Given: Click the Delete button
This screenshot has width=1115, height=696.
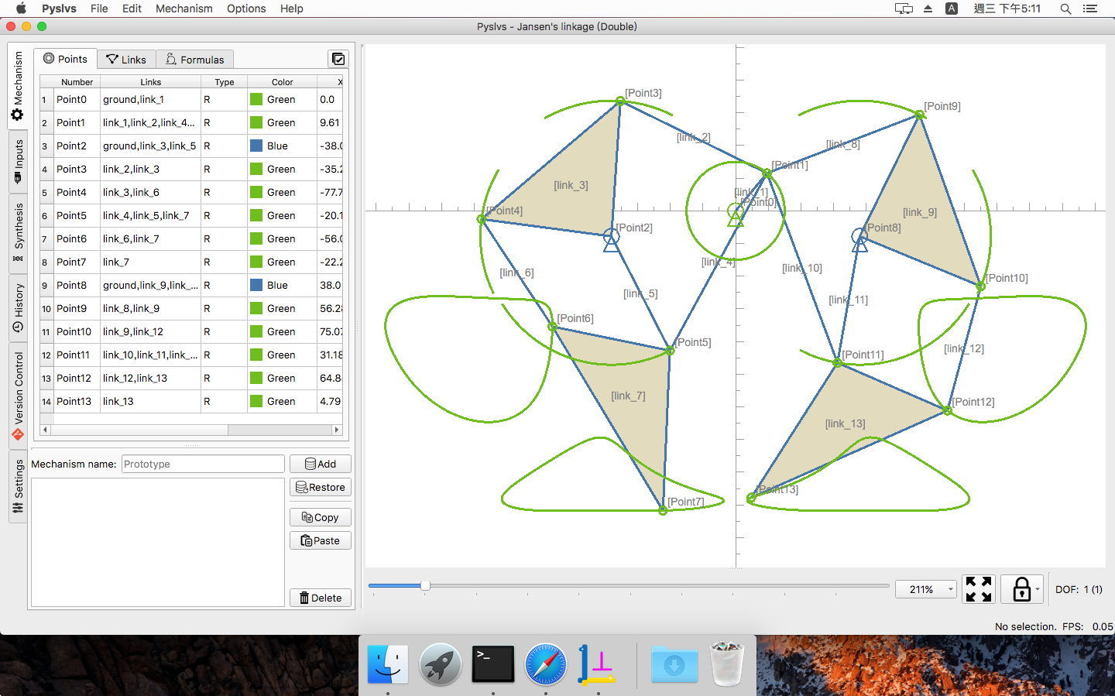Looking at the screenshot, I should click(321, 598).
